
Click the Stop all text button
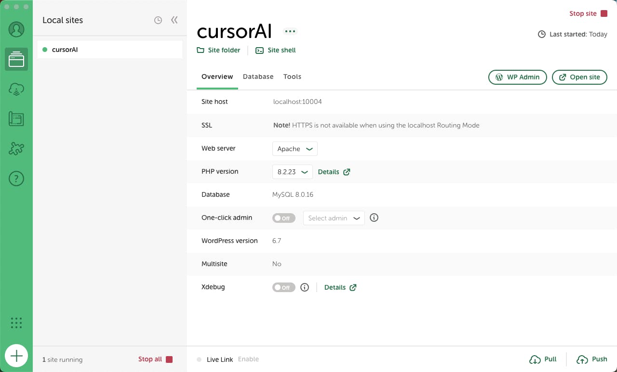(x=150, y=359)
